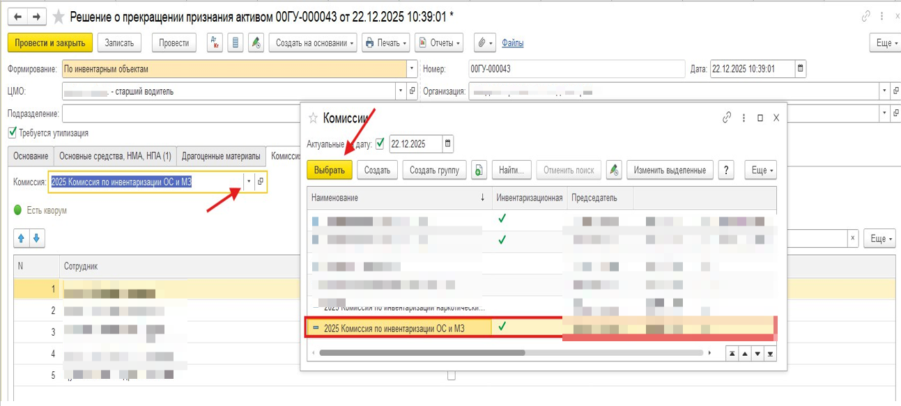
Task: Save document with Записать button
Action: tap(119, 43)
